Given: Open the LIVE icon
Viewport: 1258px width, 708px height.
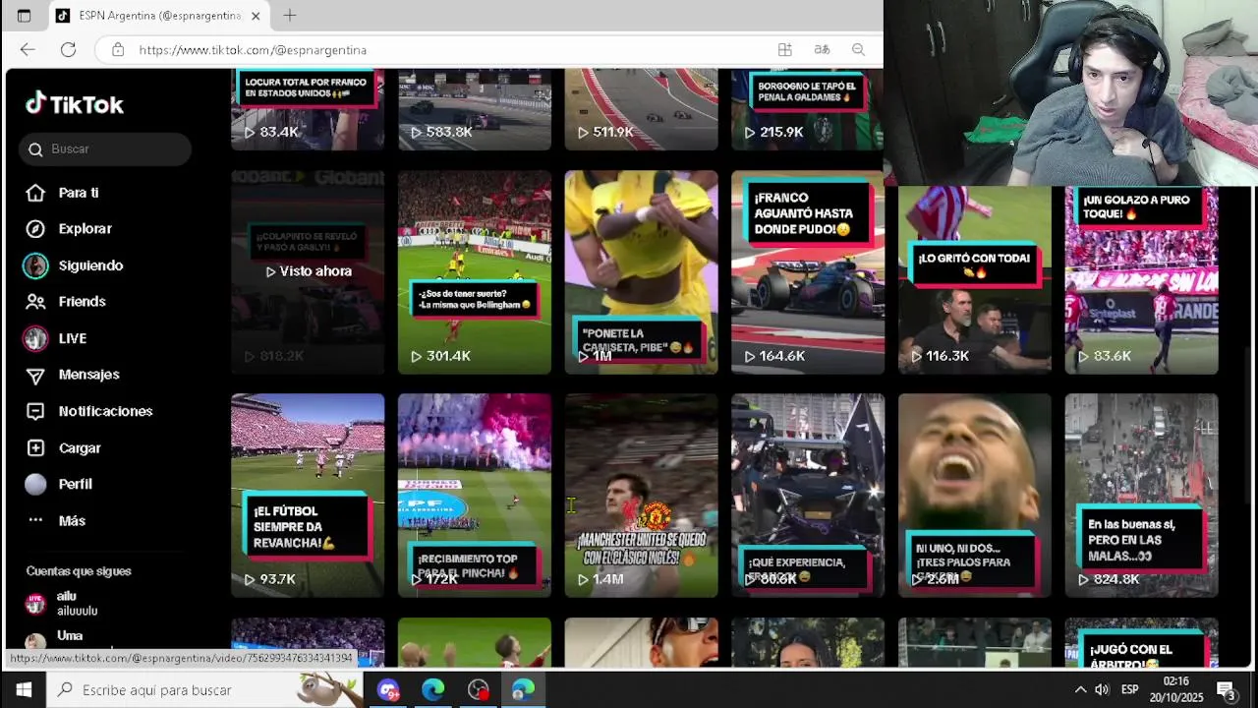Looking at the screenshot, I should coord(35,338).
